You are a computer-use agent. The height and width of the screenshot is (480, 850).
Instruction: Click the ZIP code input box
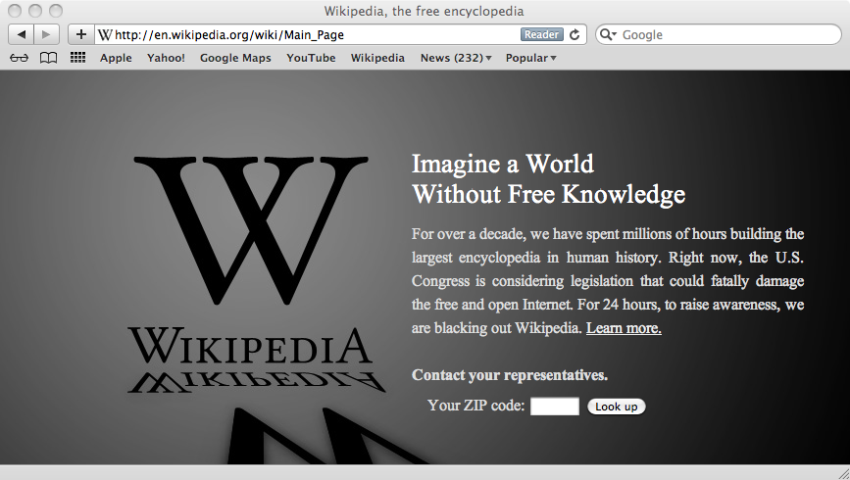pos(555,407)
